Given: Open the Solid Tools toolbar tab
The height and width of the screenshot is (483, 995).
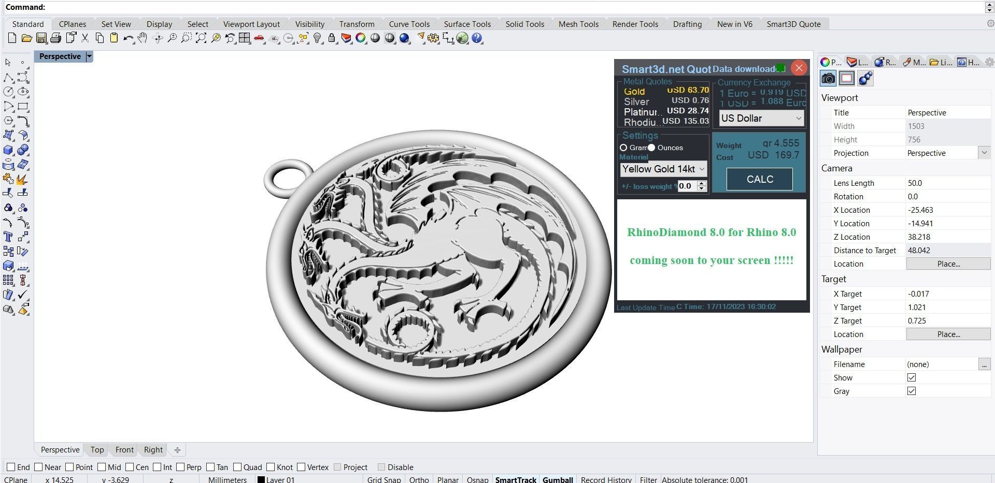Looking at the screenshot, I should click(524, 24).
